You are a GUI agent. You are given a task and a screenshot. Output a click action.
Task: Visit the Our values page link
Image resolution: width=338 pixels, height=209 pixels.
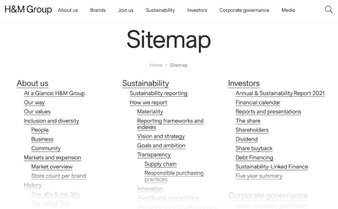tap(37, 112)
